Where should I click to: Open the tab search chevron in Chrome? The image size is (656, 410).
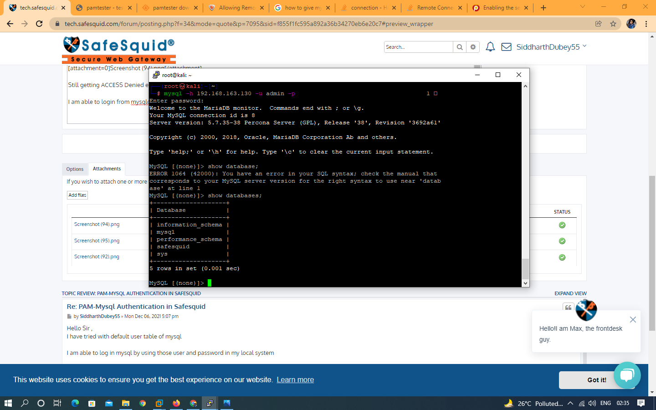tap(582, 7)
